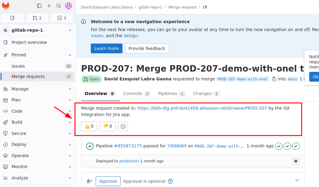Click the GitLab fox logo
Image resolution: width=319 pixels, height=187 pixels.
click(x=5, y=5)
